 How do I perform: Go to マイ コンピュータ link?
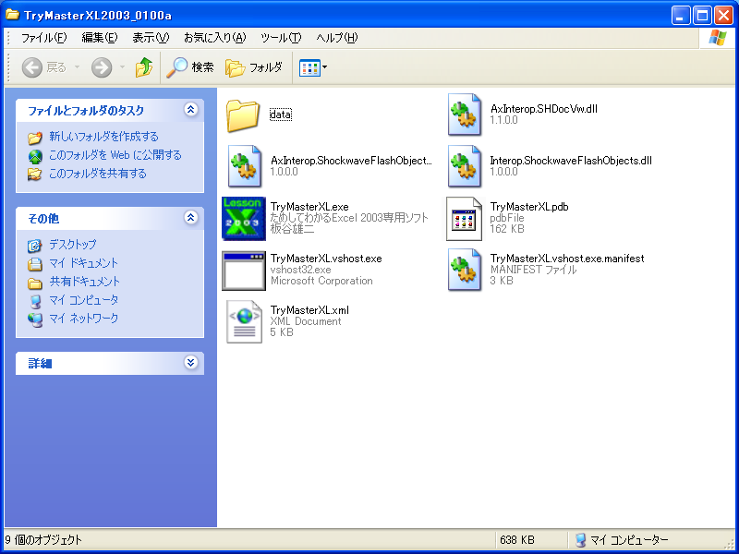[84, 299]
